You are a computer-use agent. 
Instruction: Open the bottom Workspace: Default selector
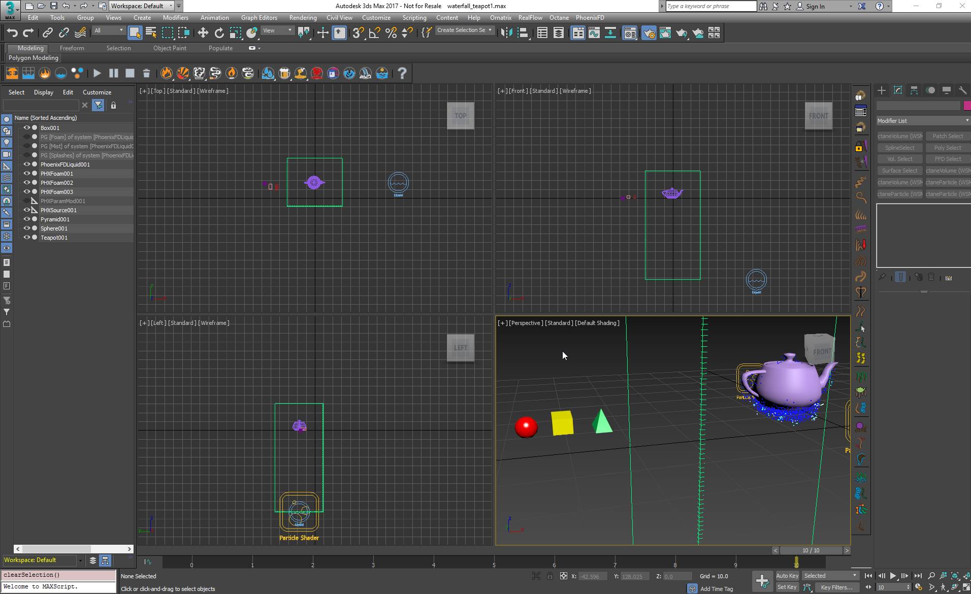click(x=43, y=560)
